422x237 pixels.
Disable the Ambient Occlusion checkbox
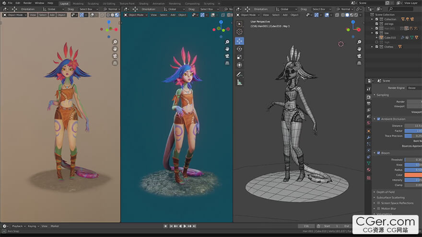378,119
